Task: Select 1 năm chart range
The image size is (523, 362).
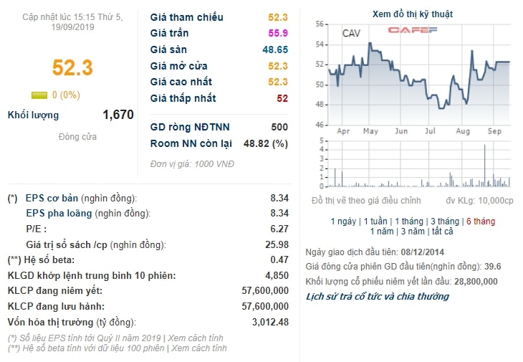Action: pos(382,232)
